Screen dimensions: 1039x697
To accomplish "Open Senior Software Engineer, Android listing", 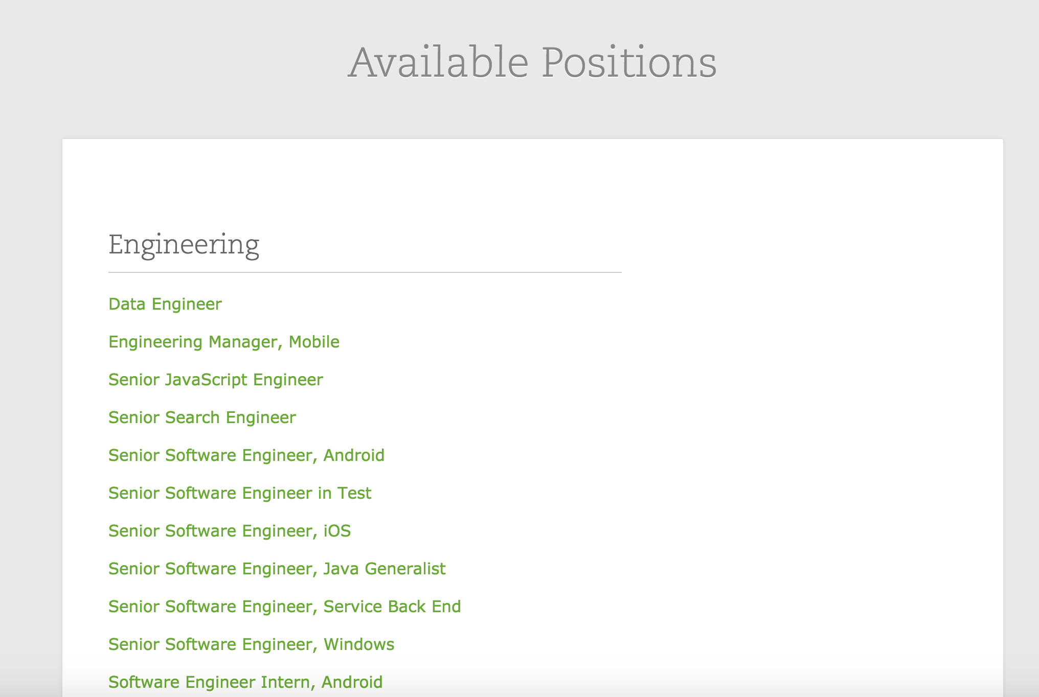I will click(x=246, y=455).
